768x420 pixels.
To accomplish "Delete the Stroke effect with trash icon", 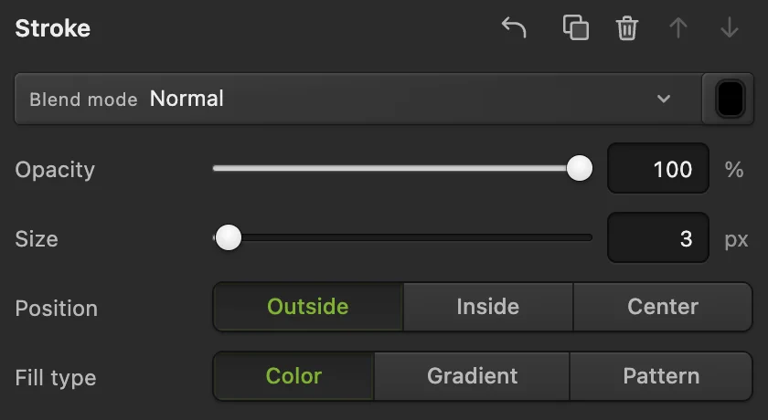I will pos(627,28).
